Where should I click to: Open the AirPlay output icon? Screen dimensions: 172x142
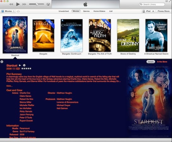tap(48, 4)
